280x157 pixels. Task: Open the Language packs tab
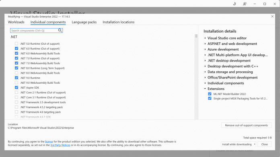pos(84,22)
